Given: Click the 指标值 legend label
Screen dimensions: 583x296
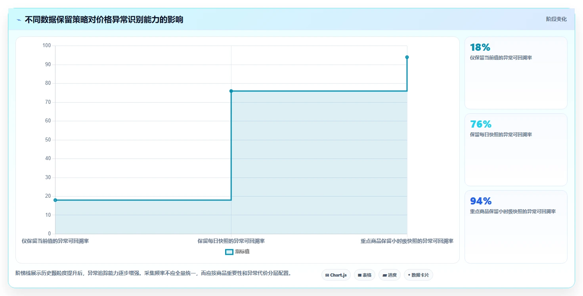Looking at the screenshot, I should coord(242,252).
